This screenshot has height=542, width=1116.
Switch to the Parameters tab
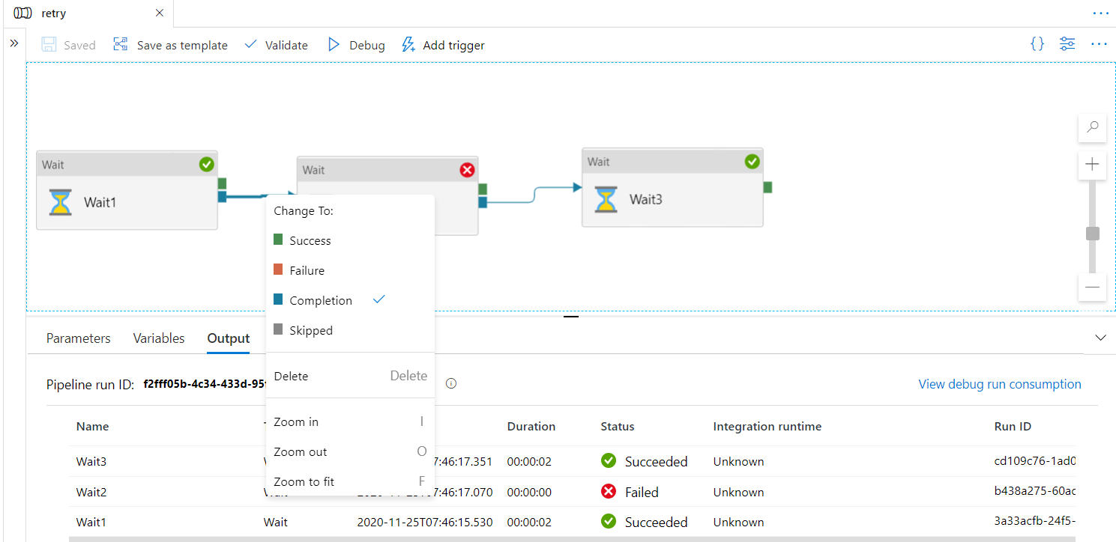[x=78, y=338]
